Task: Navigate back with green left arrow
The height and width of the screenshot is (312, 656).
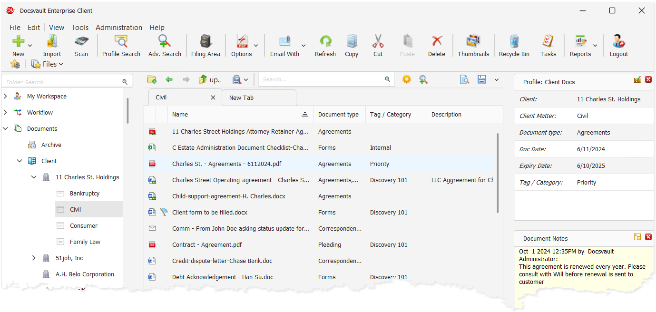Action: click(169, 79)
